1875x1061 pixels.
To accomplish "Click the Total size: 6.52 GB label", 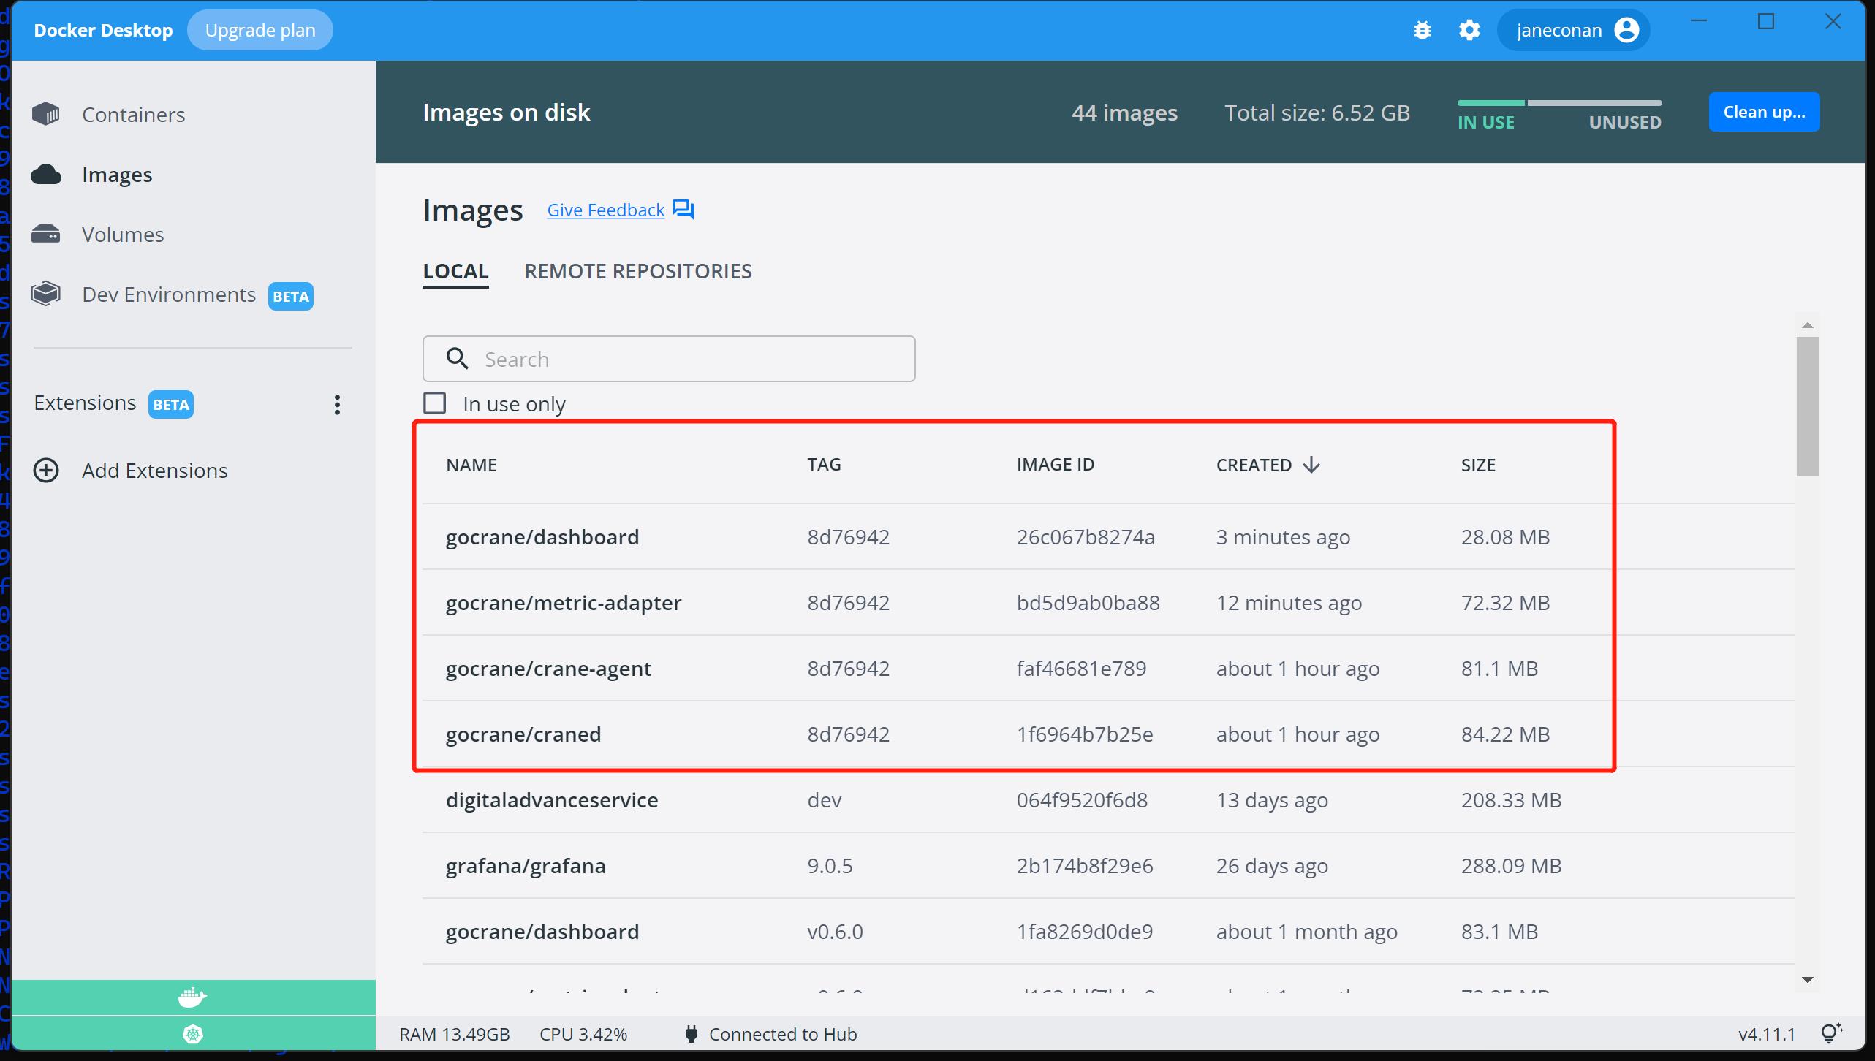I will point(1317,113).
